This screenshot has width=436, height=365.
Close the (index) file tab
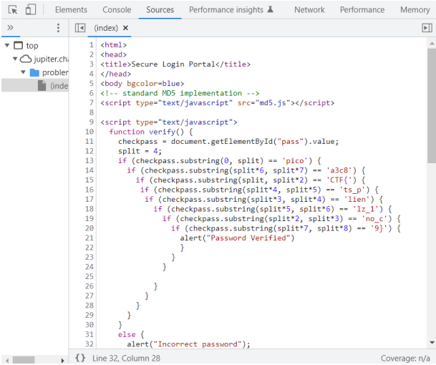click(126, 28)
